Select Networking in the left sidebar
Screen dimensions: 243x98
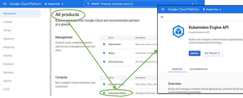pyautogui.click(x=9, y=47)
